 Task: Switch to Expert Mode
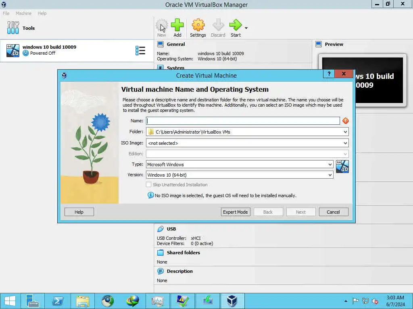[x=236, y=212]
